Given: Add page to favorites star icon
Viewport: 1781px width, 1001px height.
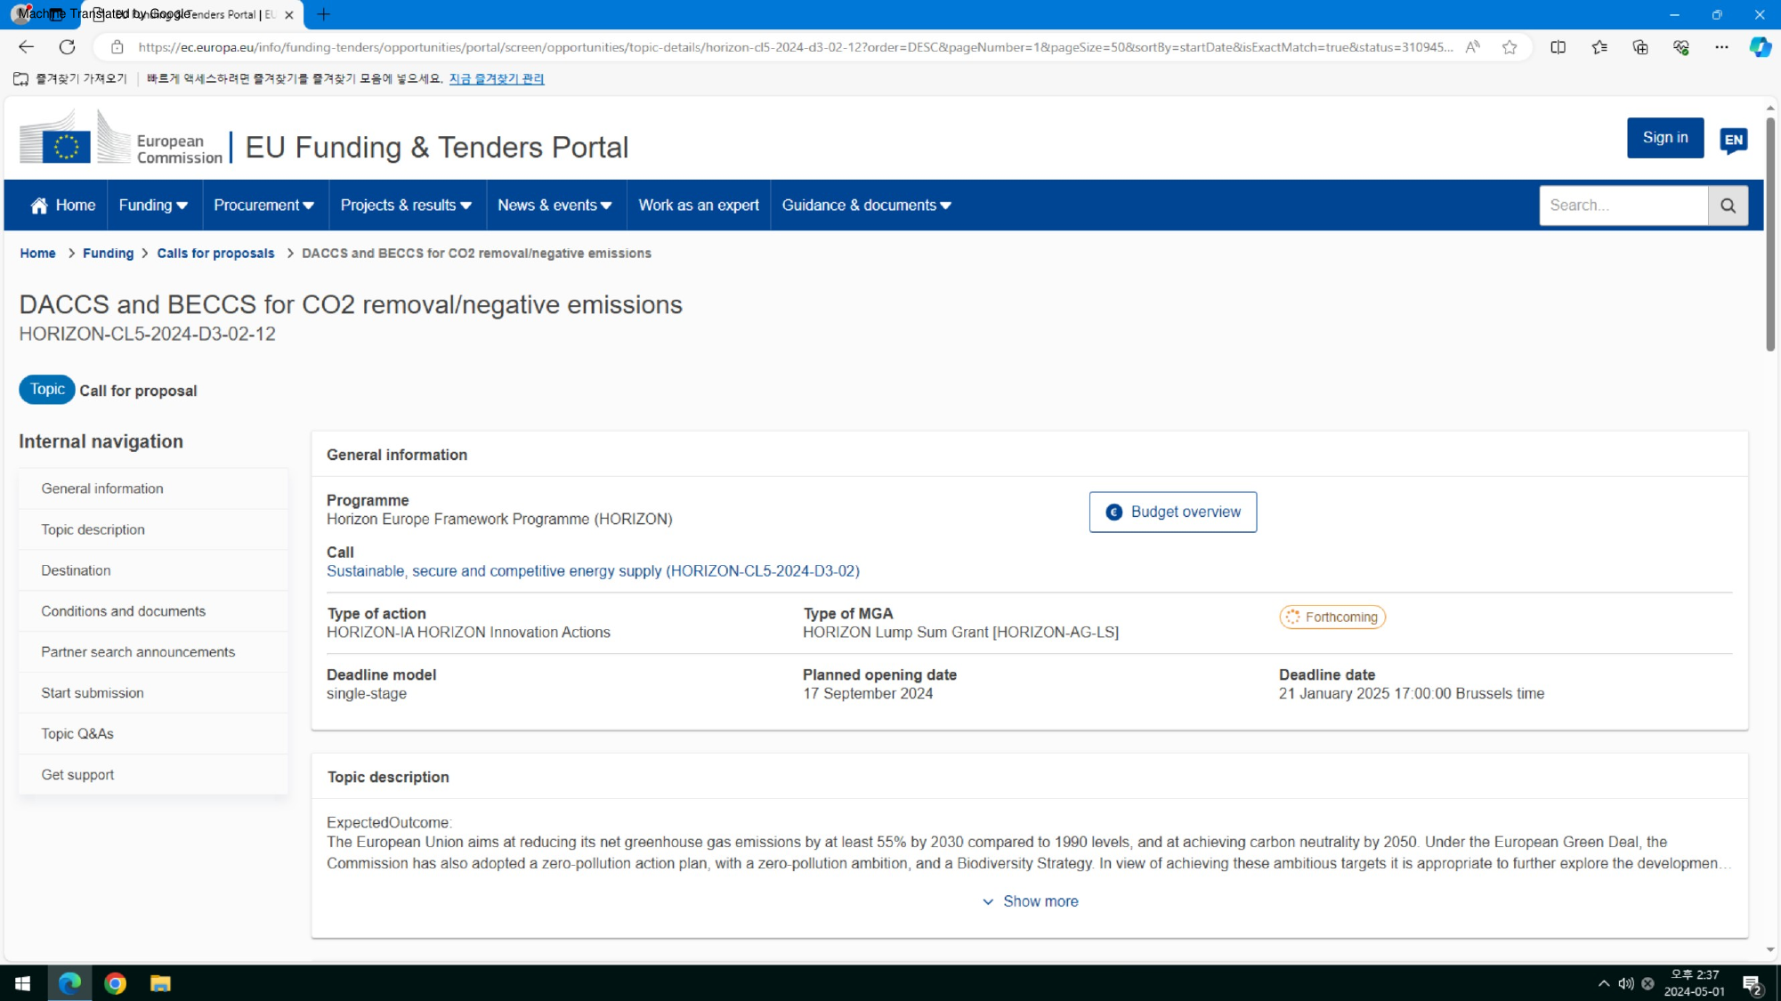Looking at the screenshot, I should pos(1510,47).
